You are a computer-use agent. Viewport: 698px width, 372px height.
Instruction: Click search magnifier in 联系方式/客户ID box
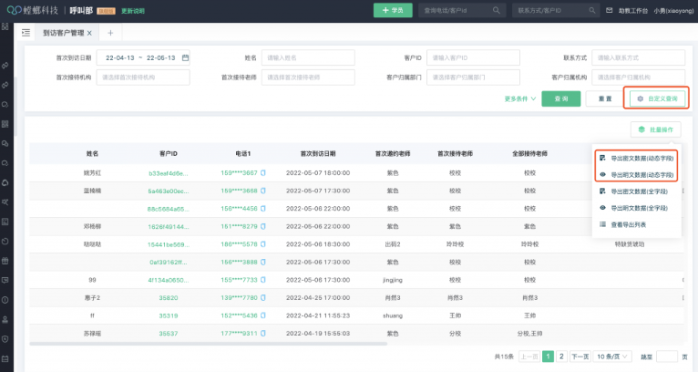pos(591,10)
